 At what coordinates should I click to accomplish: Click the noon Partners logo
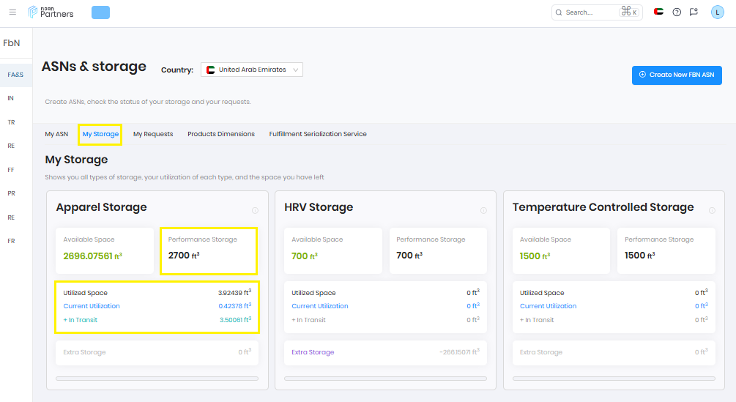pyautogui.click(x=51, y=12)
